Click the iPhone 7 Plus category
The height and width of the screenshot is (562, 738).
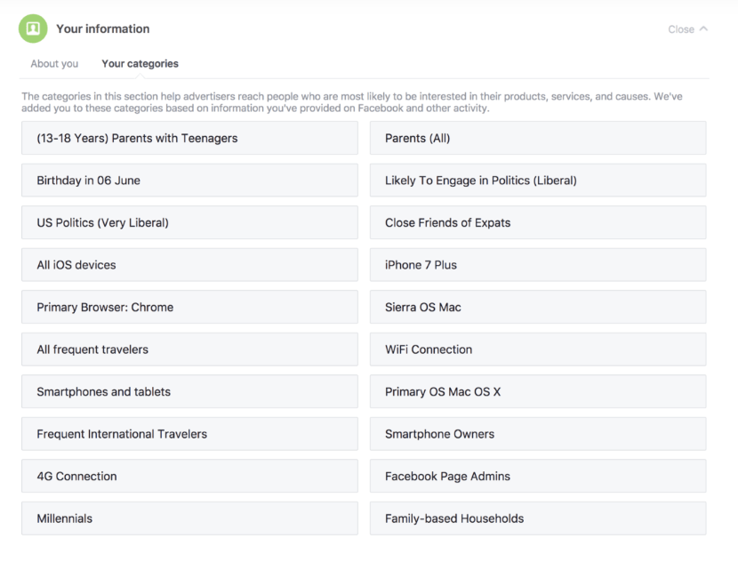coord(538,265)
